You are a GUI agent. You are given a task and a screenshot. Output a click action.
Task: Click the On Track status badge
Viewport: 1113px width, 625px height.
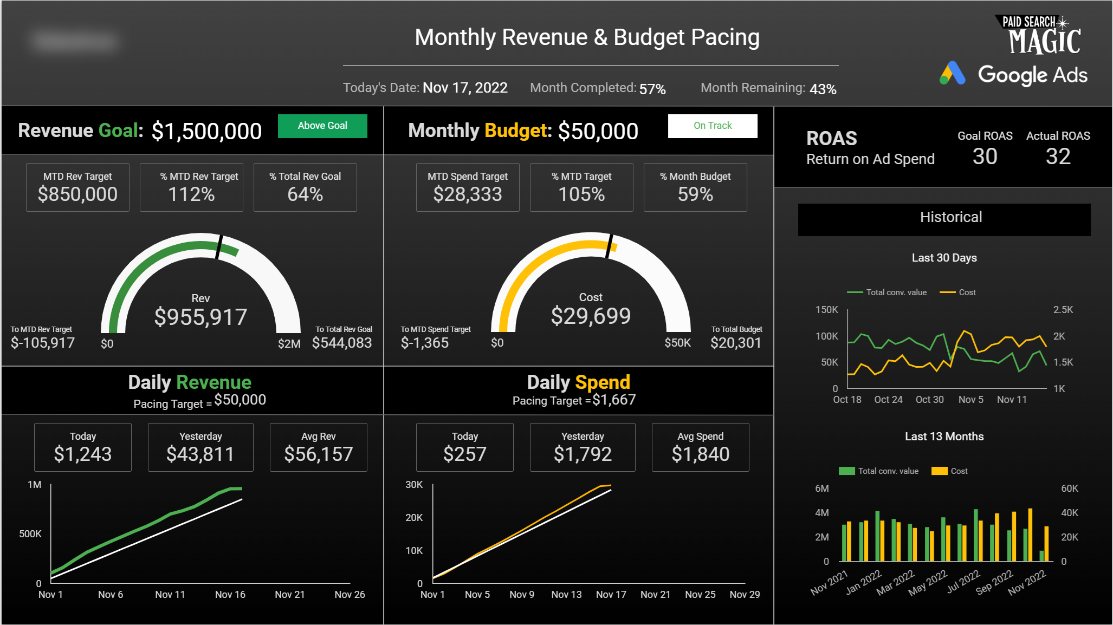pos(712,126)
